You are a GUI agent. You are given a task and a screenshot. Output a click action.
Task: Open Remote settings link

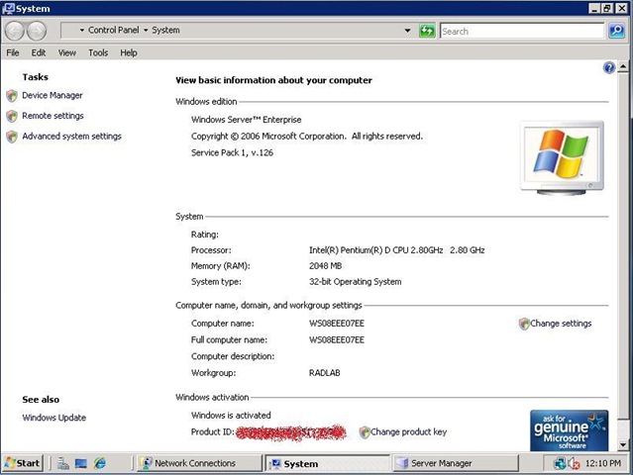53,116
